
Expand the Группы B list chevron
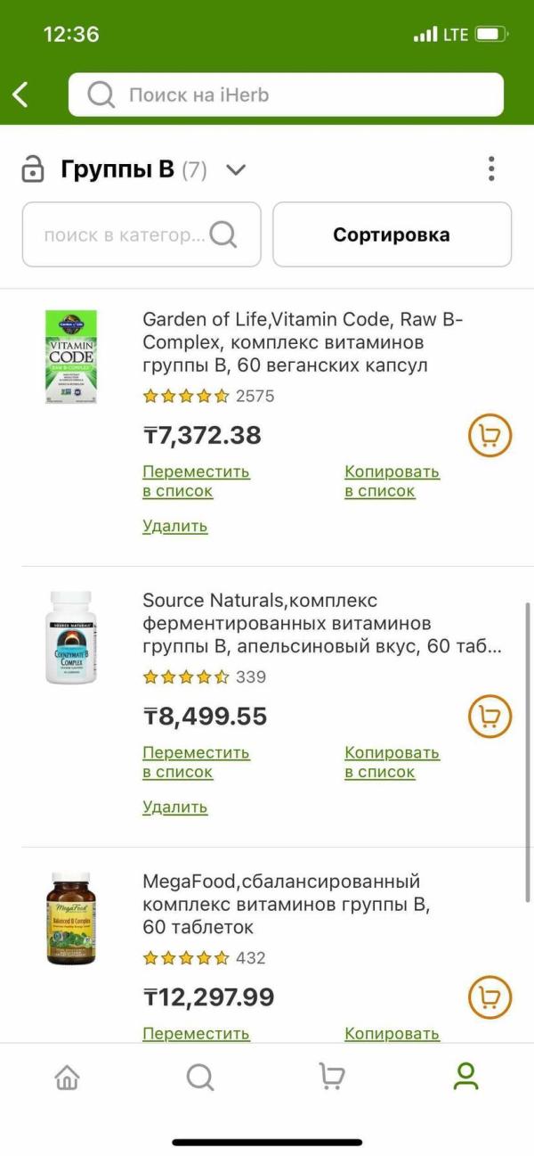pyautogui.click(x=236, y=169)
